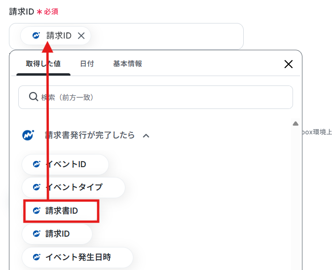332x270 pixels.
Task: Click empty area of 請求ID input field
Action: [167, 36]
